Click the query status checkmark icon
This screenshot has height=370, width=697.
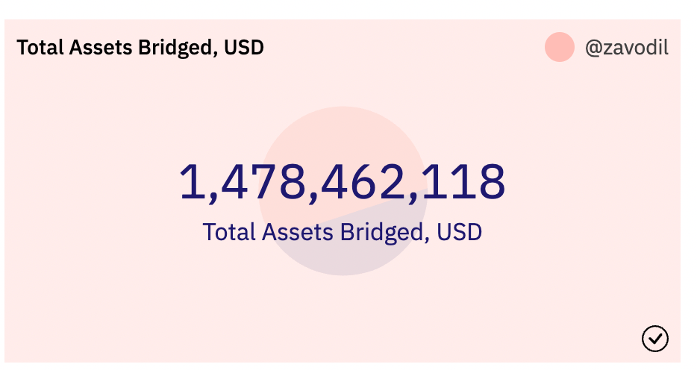pyautogui.click(x=654, y=339)
